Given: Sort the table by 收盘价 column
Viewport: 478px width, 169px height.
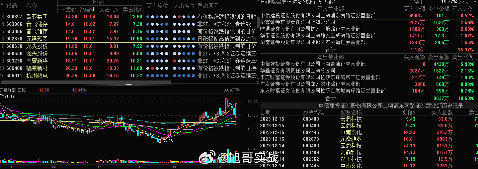Looking at the screenshot, I should [x=69, y=9].
